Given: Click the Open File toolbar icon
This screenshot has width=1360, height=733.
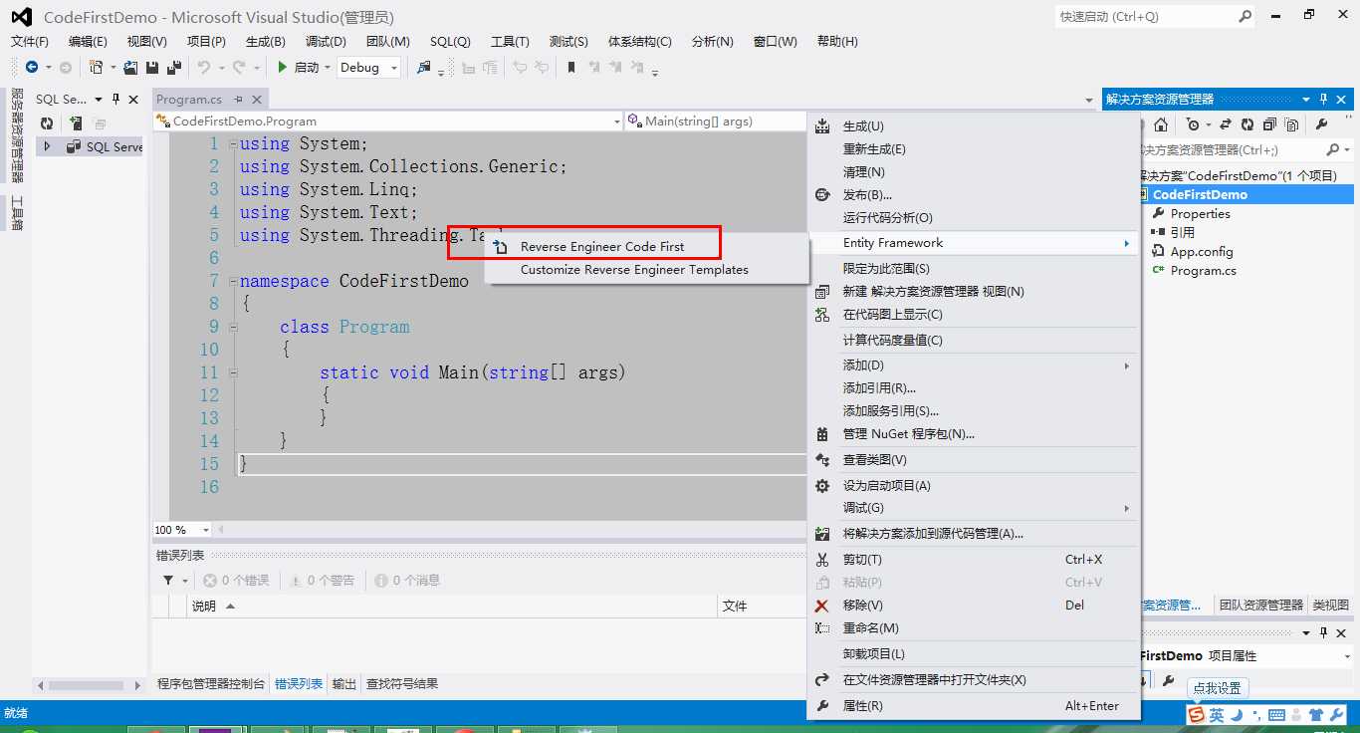Looking at the screenshot, I should (130, 68).
